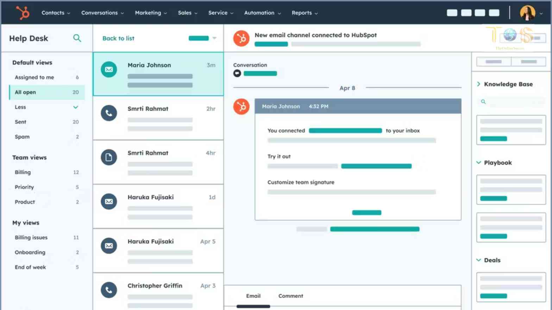Open Sales menu
The height and width of the screenshot is (310, 552).
pos(188,13)
